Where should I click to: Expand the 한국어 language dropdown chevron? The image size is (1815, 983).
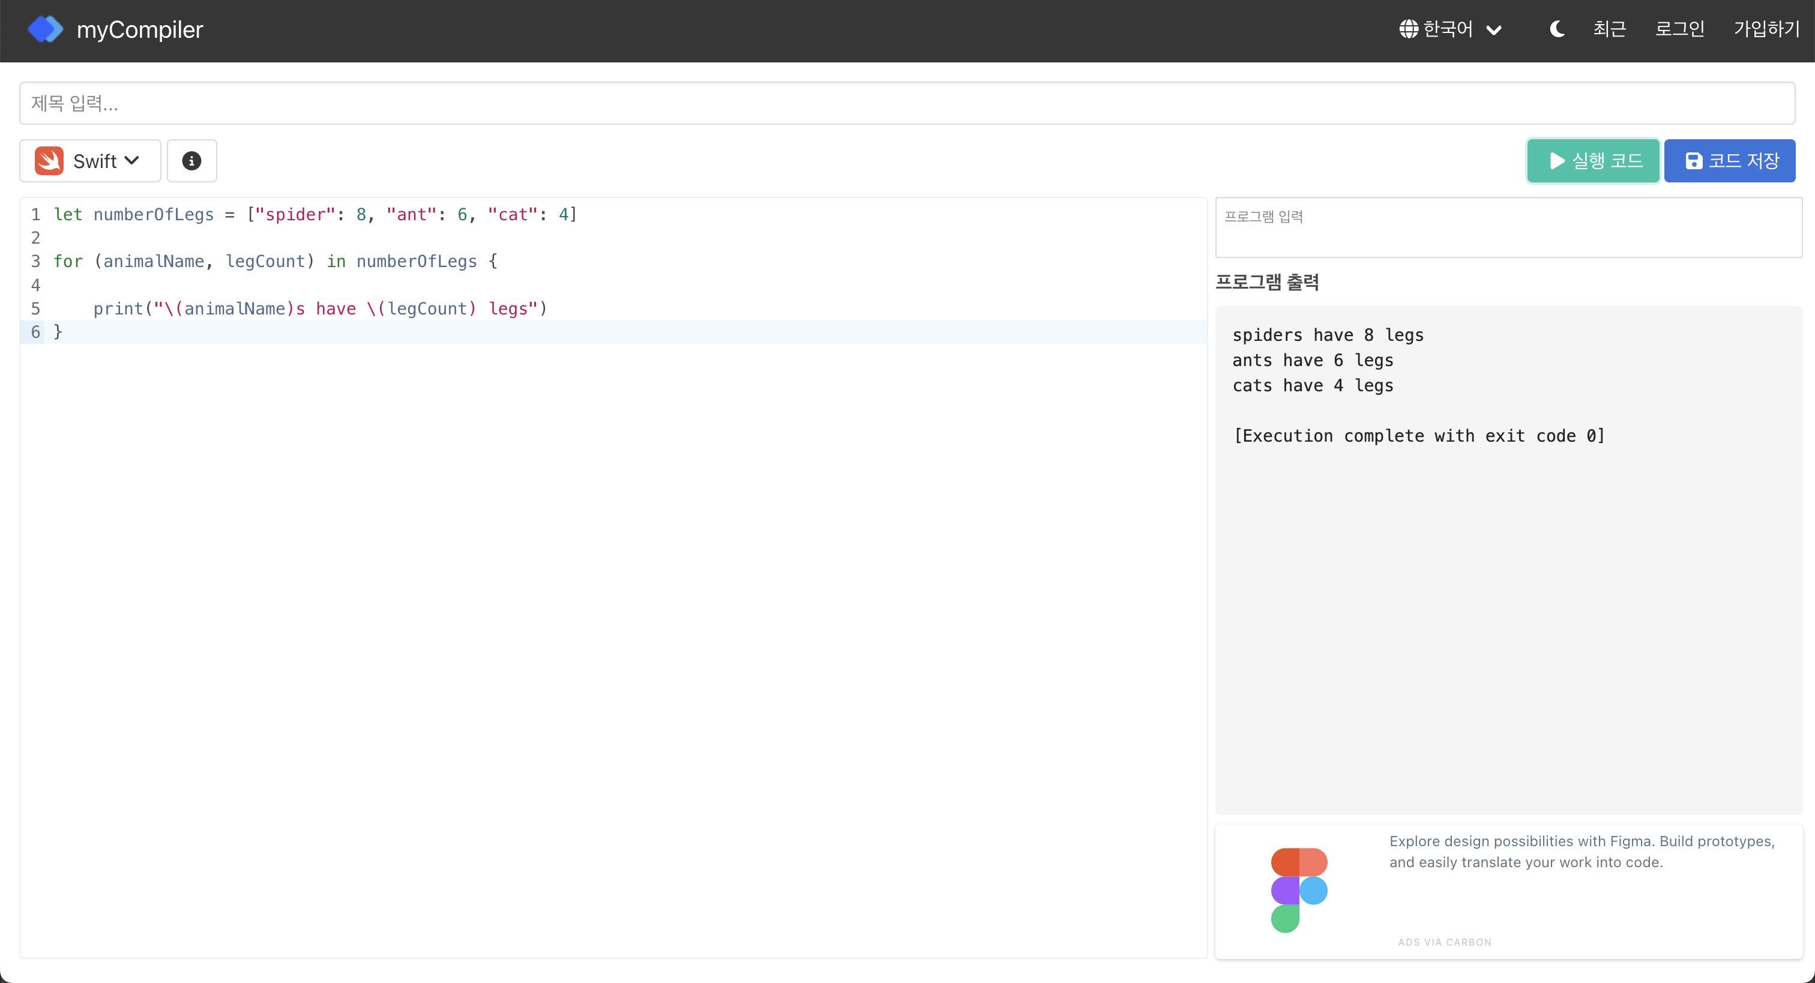click(1494, 30)
